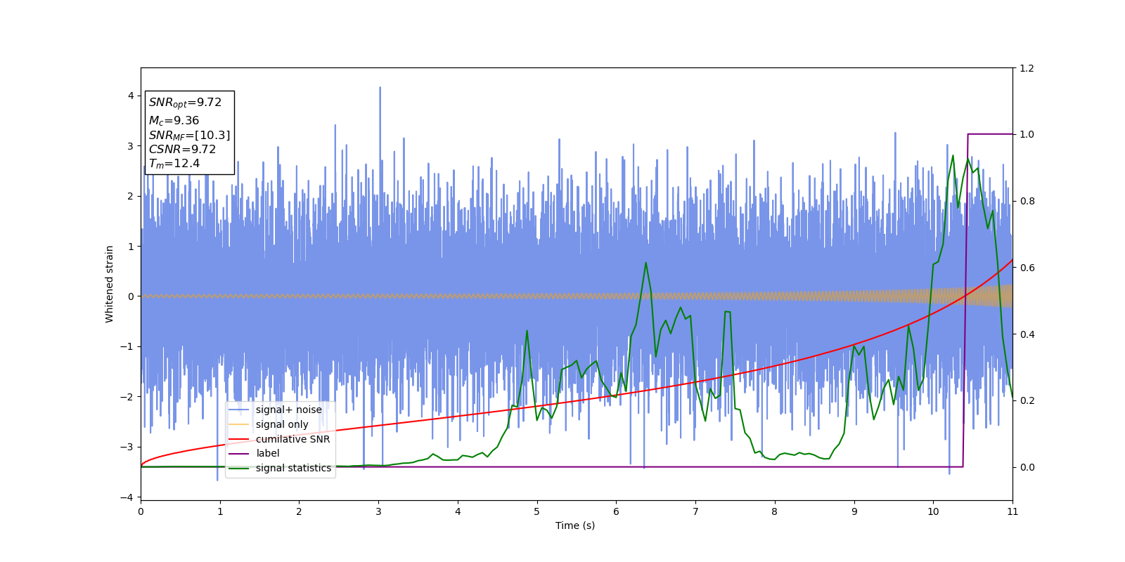Screen dimensions: 1125x562
Task: Click the right y-axis tick label 0.2
Action: click(x=1027, y=400)
